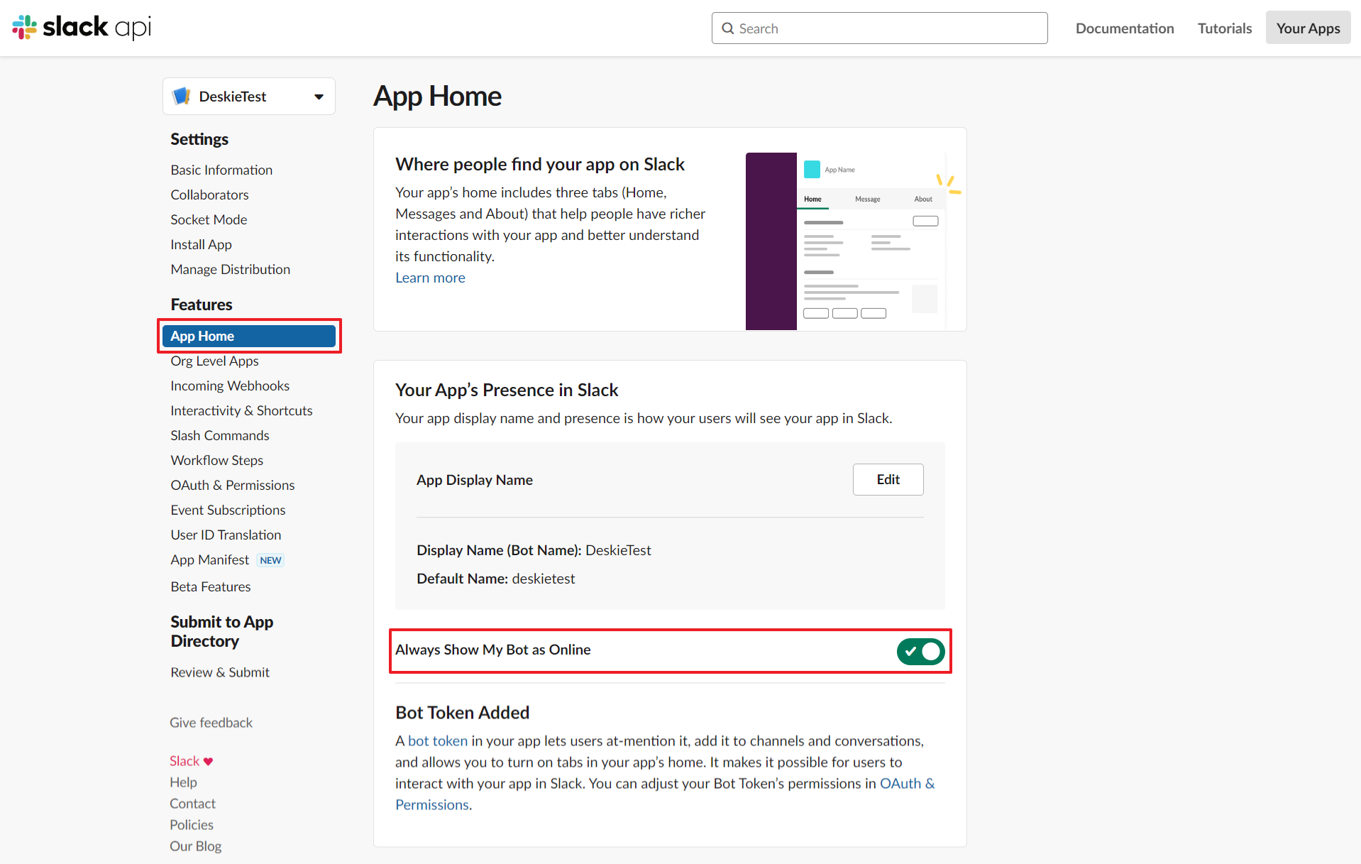Image resolution: width=1361 pixels, height=864 pixels.
Task: Click the NEW badge beside App Manifest
Action: [x=270, y=560]
